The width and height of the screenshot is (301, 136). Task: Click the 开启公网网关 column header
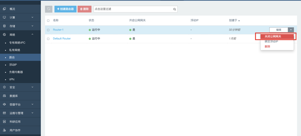pyautogui.click(x=137, y=20)
